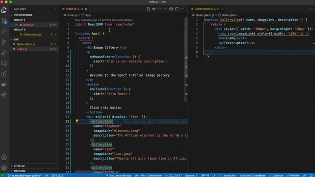
Task: Open Manage gear in activity bar
Action: coord(4,168)
